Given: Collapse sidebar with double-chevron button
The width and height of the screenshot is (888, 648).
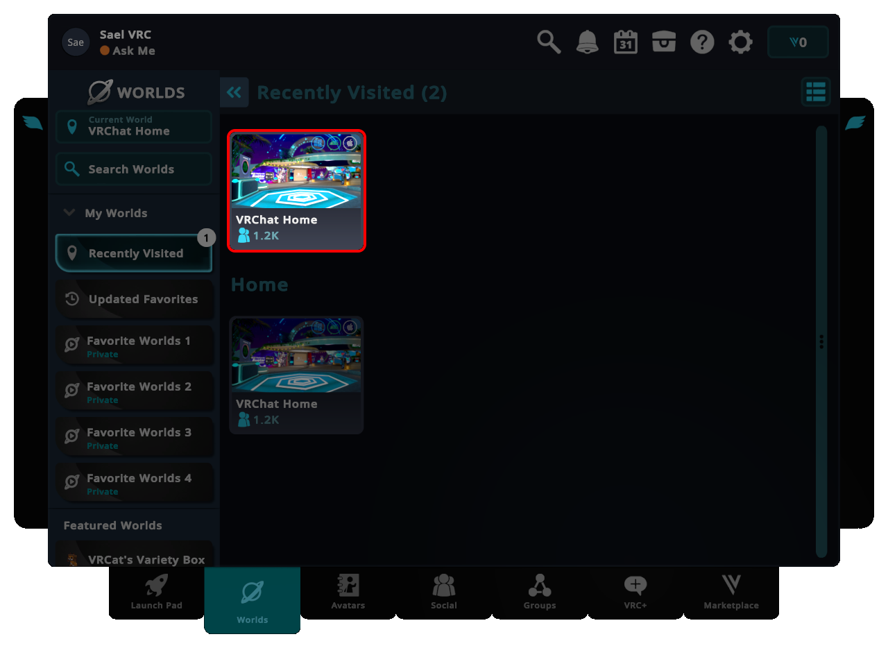Looking at the screenshot, I should pos(234,92).
